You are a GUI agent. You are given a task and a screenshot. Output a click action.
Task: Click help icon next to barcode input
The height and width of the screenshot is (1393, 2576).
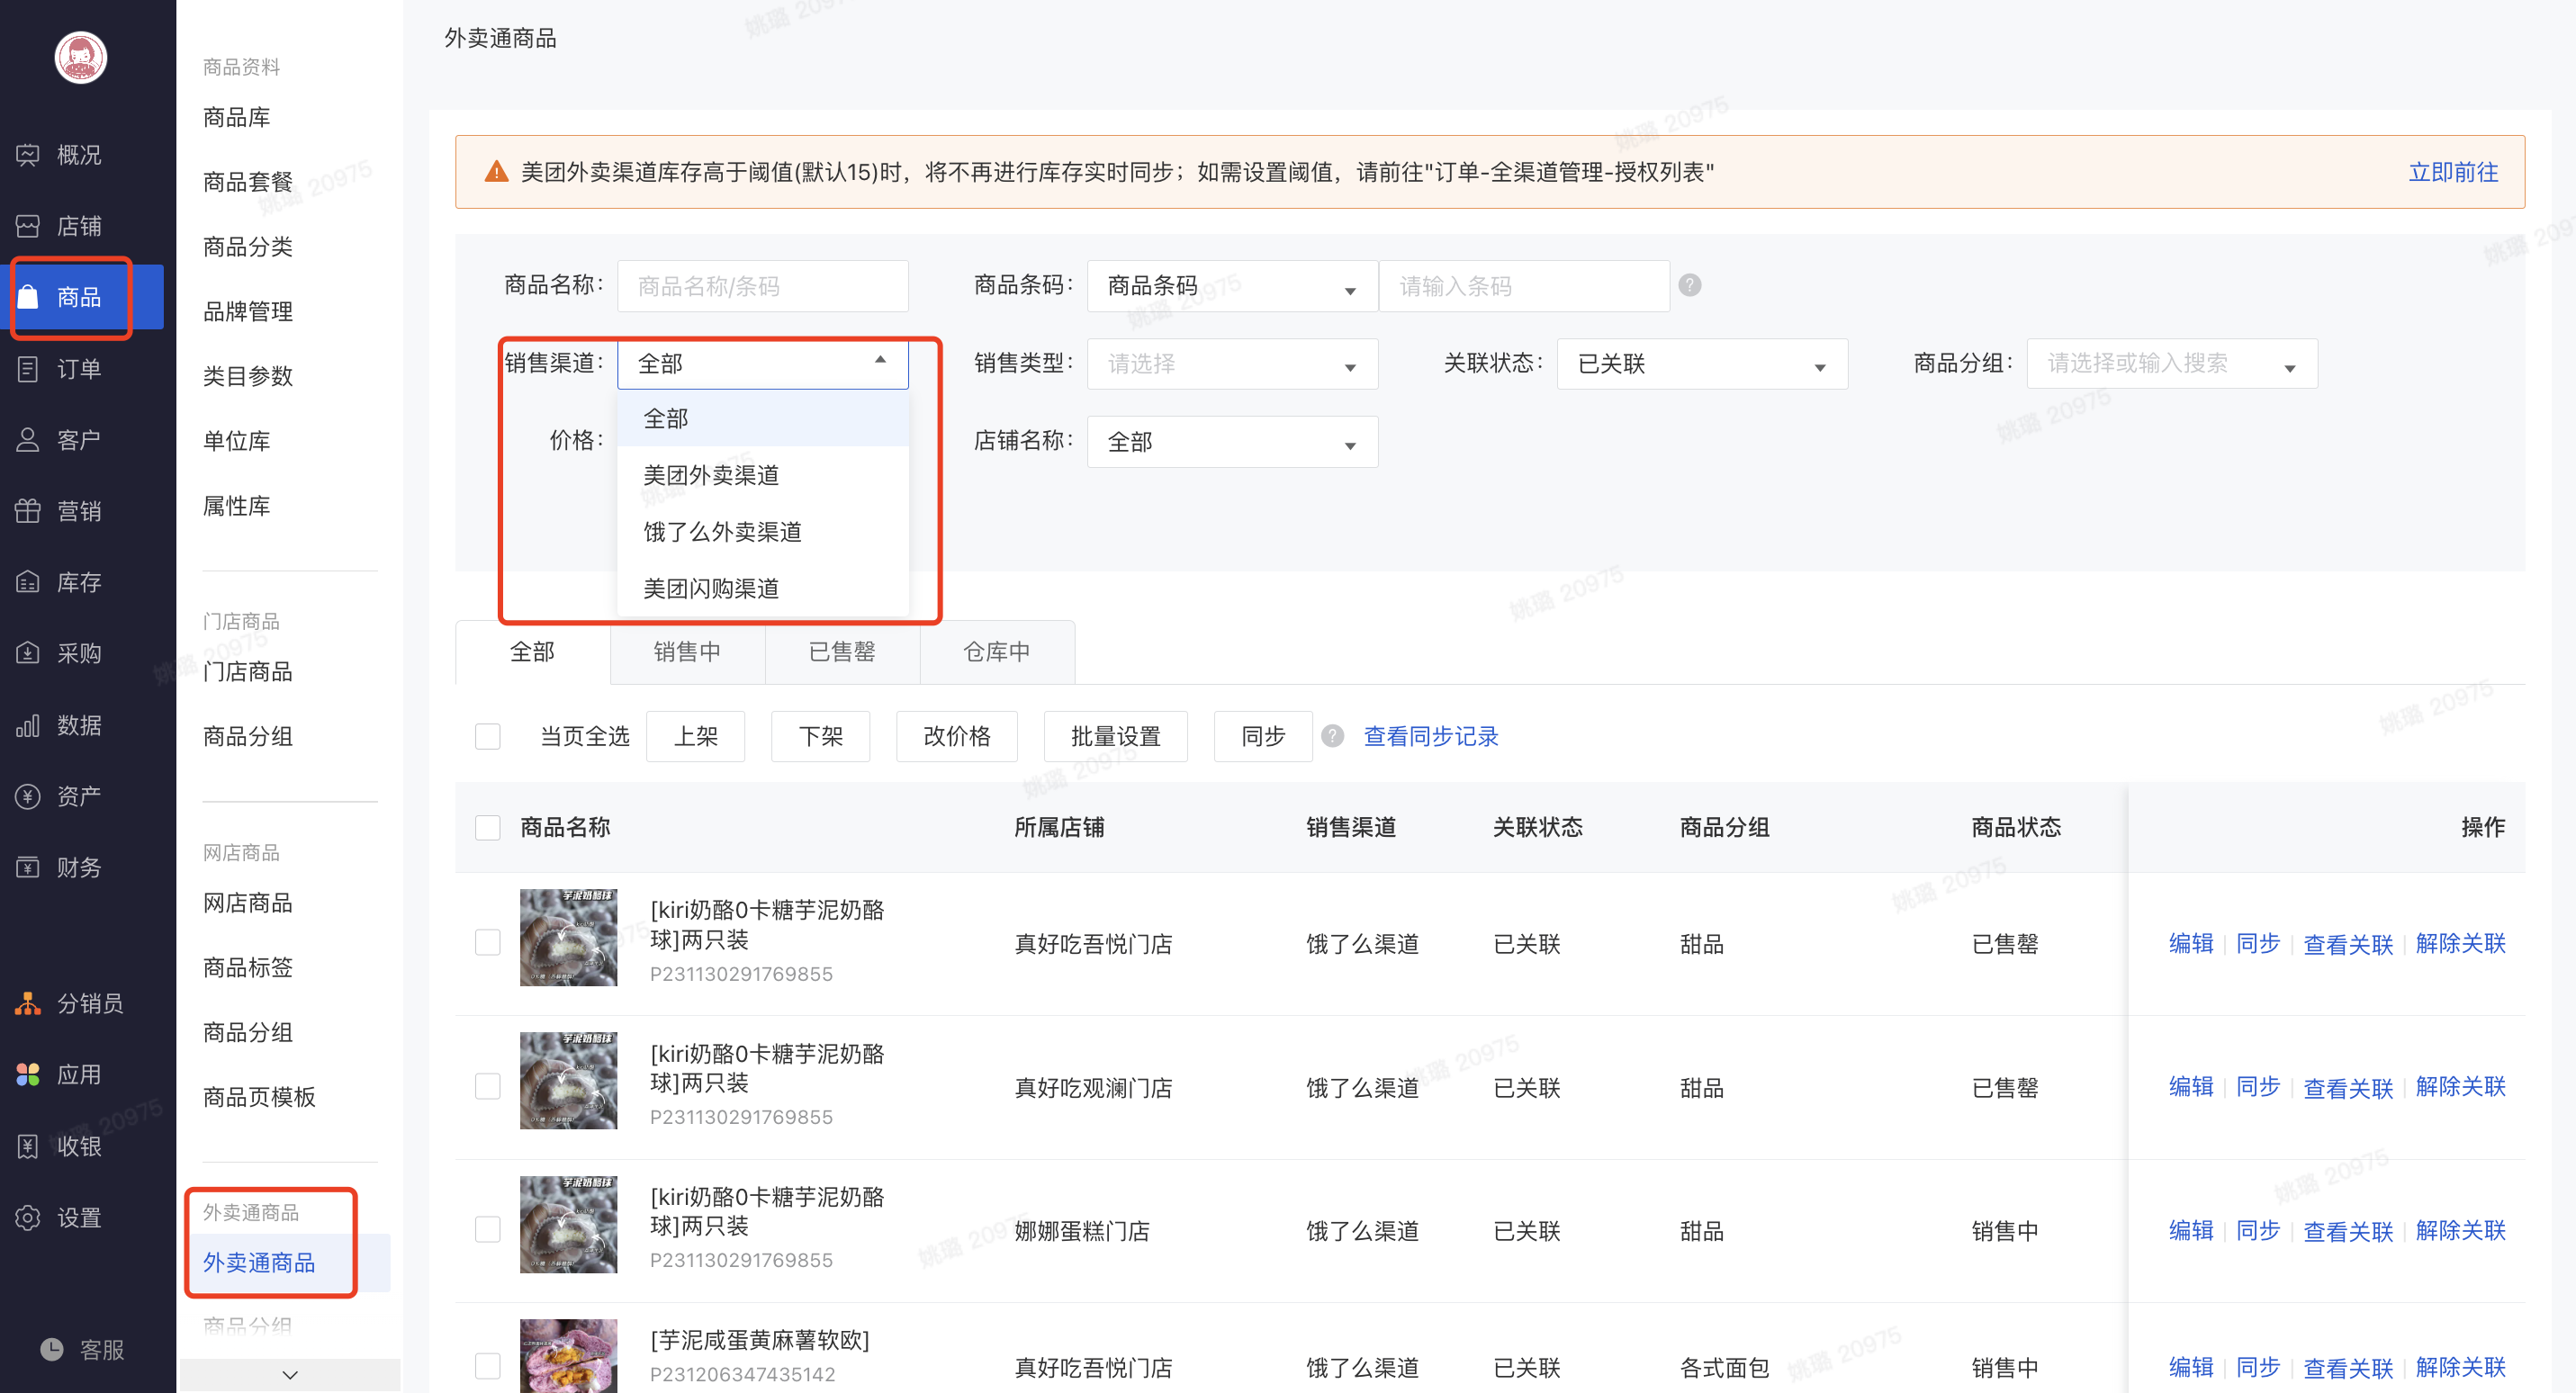click(x=1689, y=286)
